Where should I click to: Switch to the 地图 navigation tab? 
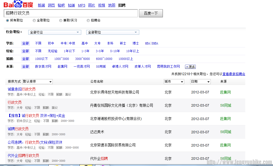[111, 5]
